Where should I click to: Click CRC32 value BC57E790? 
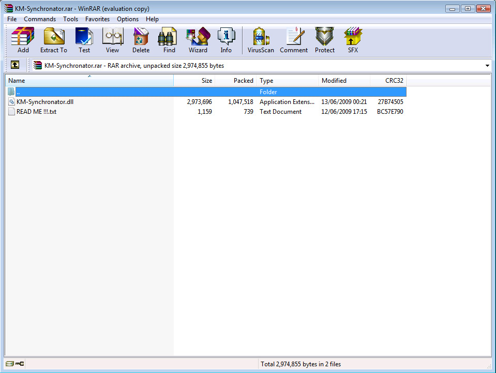tap(390, 112)
